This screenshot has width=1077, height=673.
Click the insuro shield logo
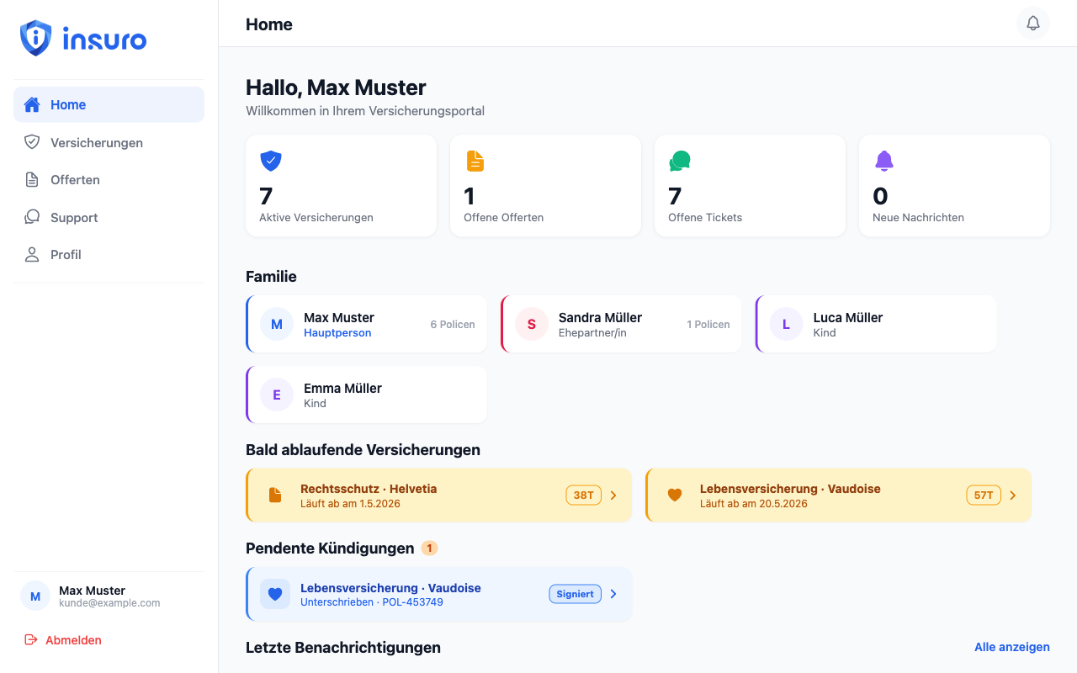click(x=36, y=39)
